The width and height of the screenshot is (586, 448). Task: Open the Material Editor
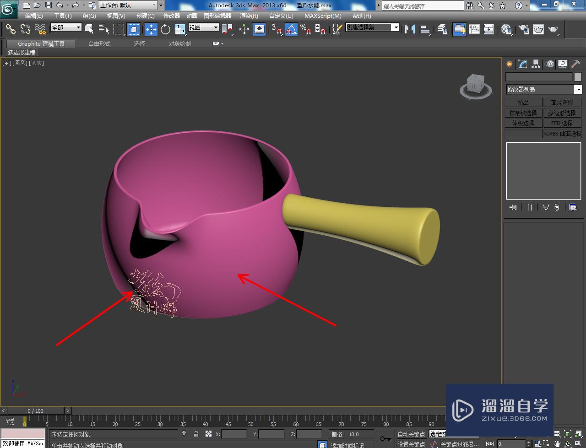(x=506, y=29)
